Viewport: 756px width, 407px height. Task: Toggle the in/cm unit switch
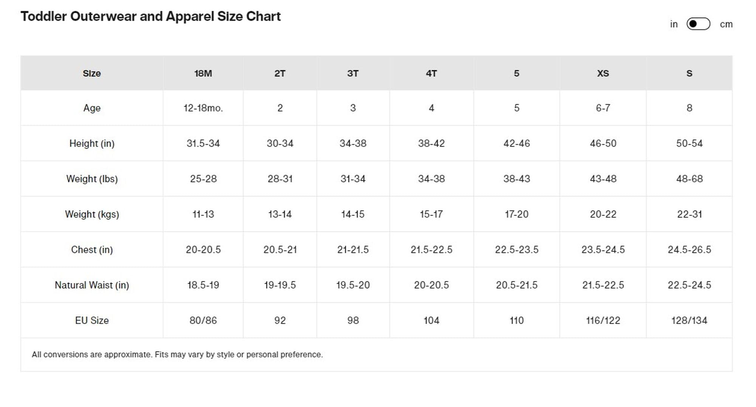698,24
